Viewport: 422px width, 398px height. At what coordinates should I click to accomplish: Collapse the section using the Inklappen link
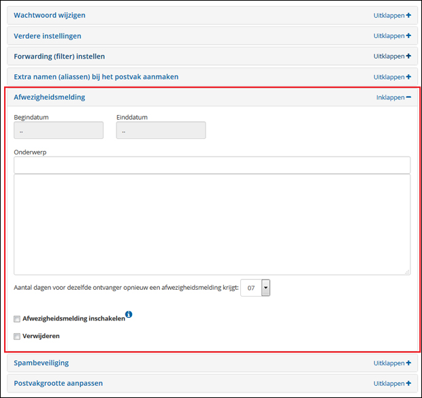click(390, 97)
